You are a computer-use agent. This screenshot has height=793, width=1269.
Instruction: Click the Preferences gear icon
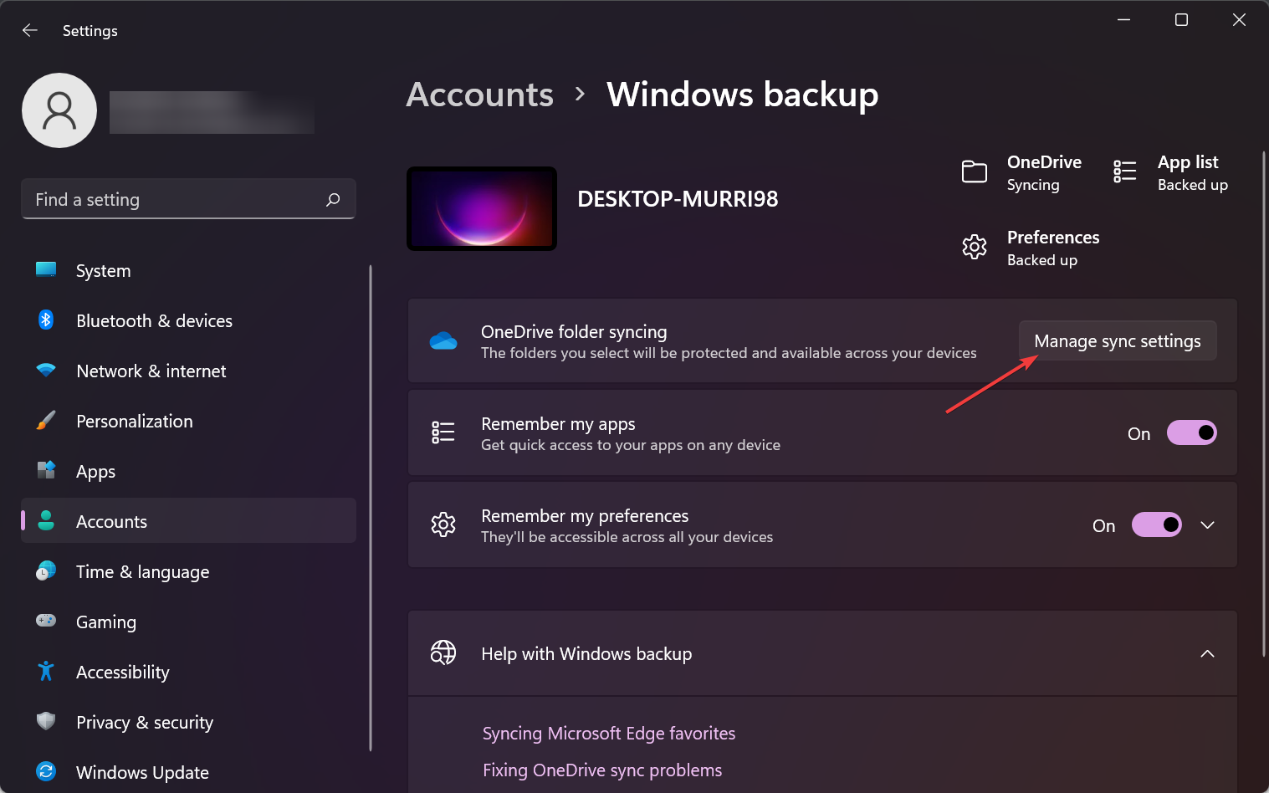[975, 246]
